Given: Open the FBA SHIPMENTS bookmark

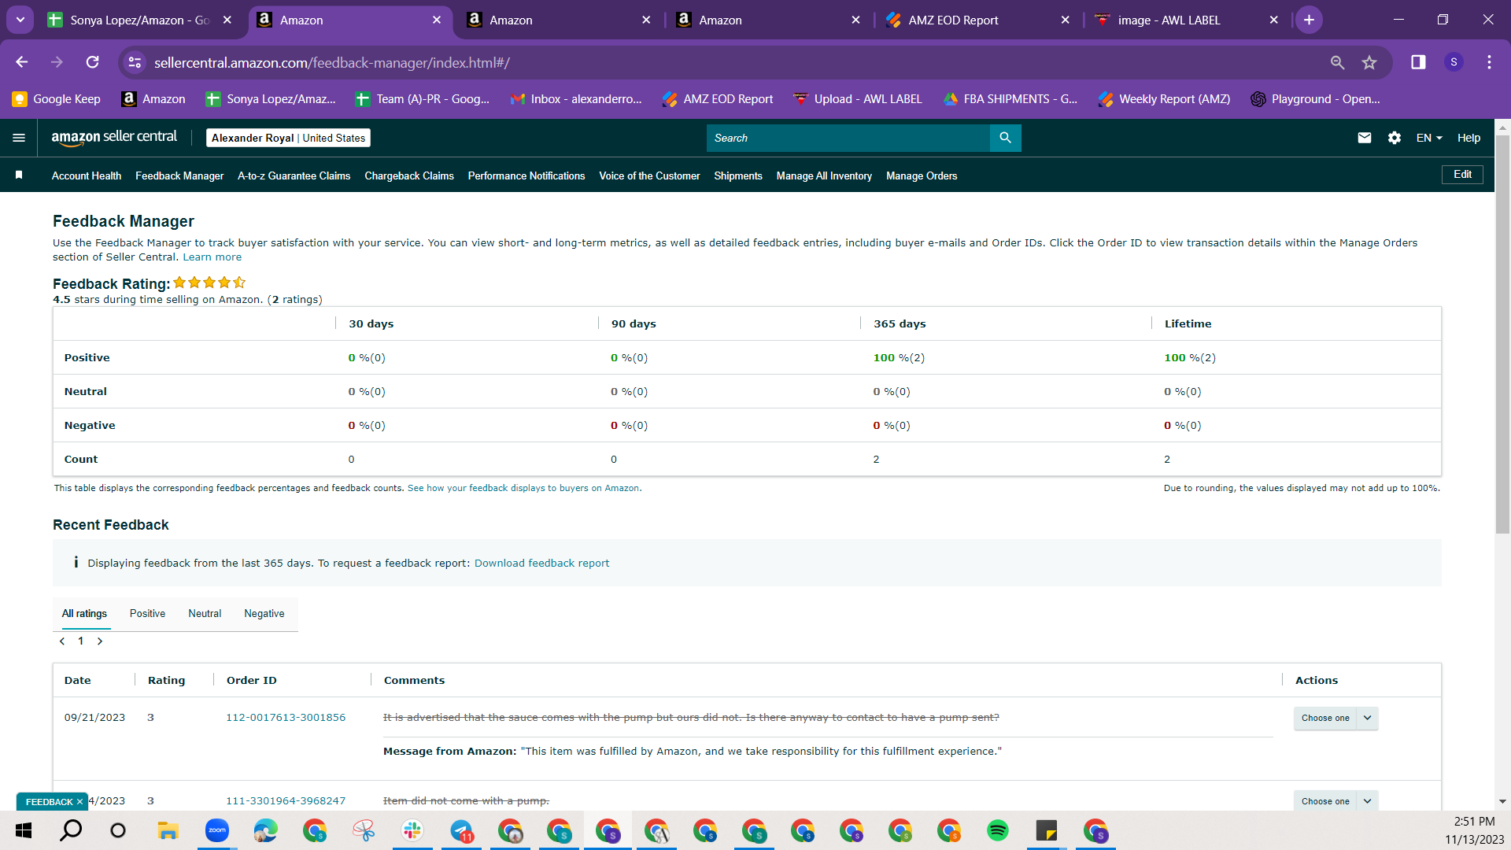Looking at the screenshot, I should [x=1010, y=98].
